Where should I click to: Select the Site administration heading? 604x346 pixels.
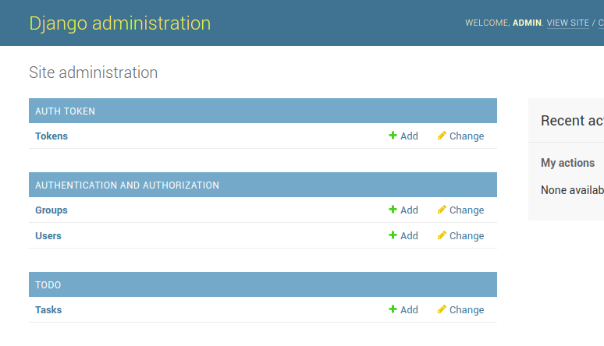coord(93,72)
